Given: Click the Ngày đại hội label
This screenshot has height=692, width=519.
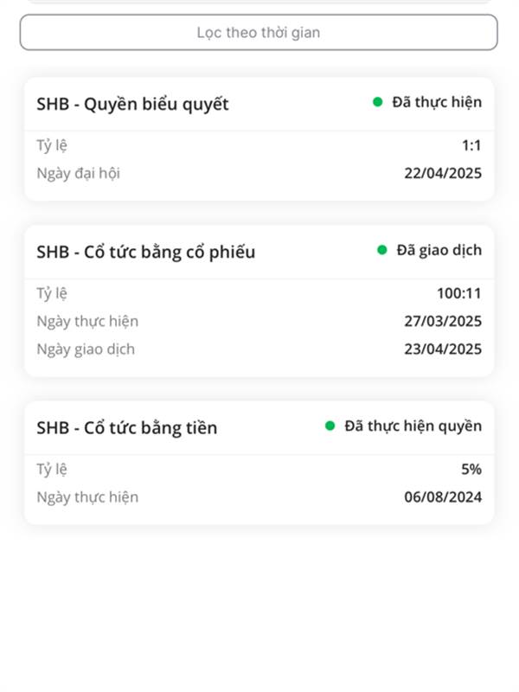Looking at the screenshot, I should coord(78,174).
